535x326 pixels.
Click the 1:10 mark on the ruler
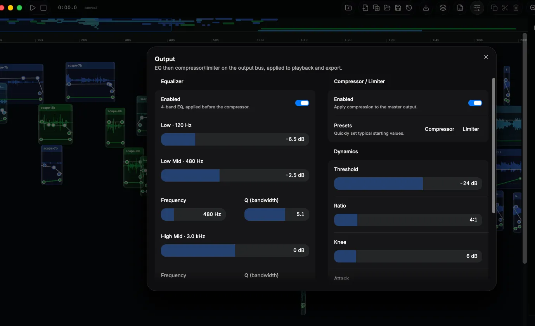pos(304,40)
